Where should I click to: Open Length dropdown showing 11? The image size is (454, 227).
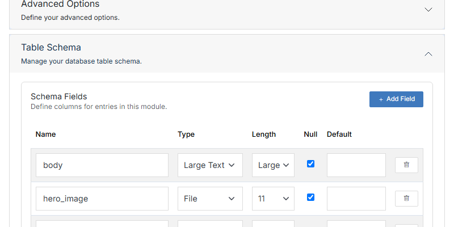pos(273,199)
